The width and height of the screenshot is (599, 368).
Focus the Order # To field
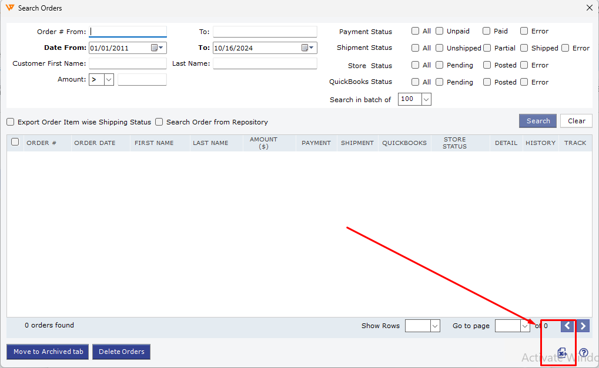265,31
